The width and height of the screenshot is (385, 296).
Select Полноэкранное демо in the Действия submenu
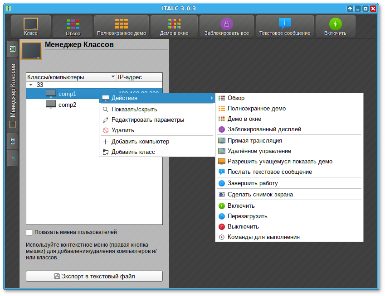289,109
